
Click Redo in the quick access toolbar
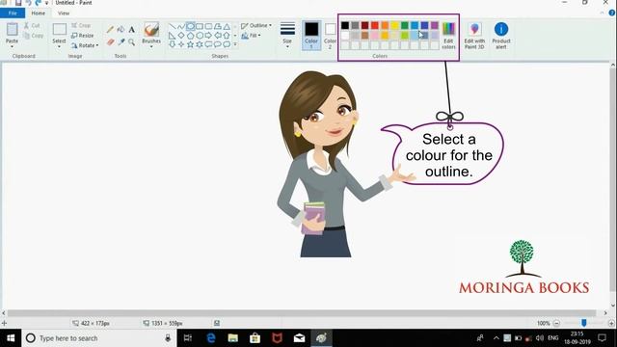(x=39, y=3)
